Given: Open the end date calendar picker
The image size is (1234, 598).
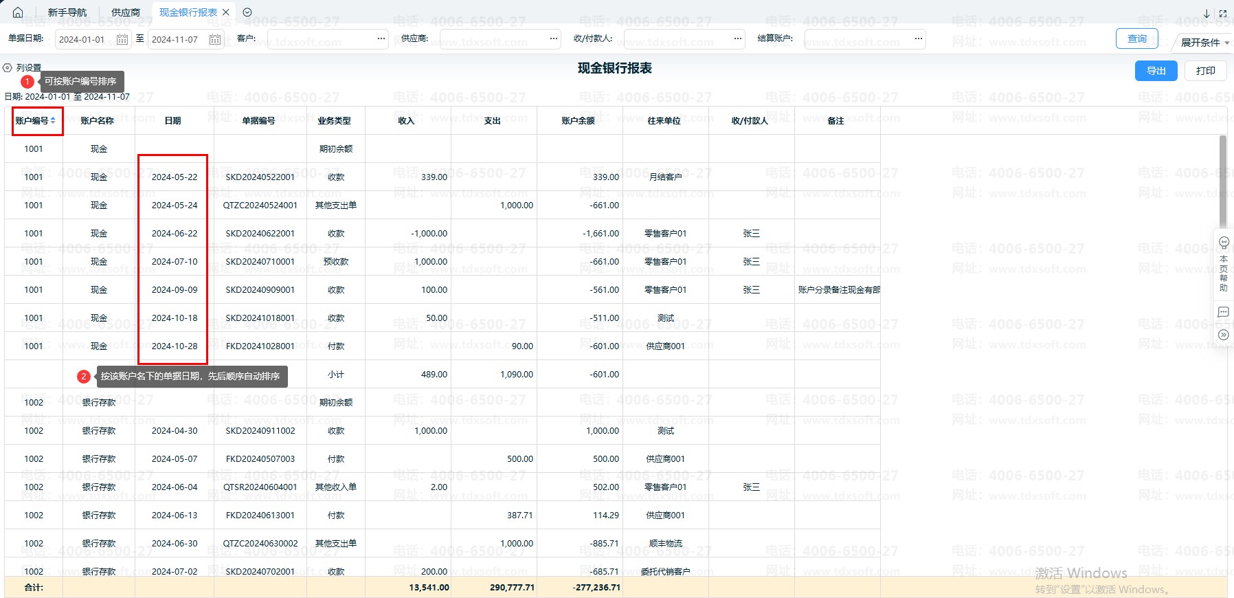Looking at the screenshot, I should click(x=215, y=39).
